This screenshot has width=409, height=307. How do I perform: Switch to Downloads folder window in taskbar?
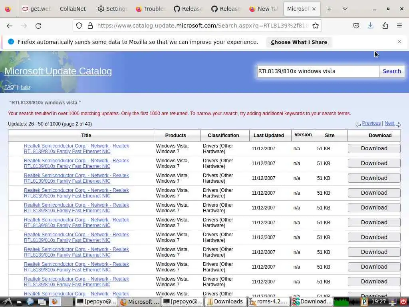(226, 302)
